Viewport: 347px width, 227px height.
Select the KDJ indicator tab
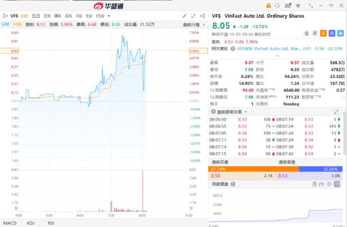31,223
